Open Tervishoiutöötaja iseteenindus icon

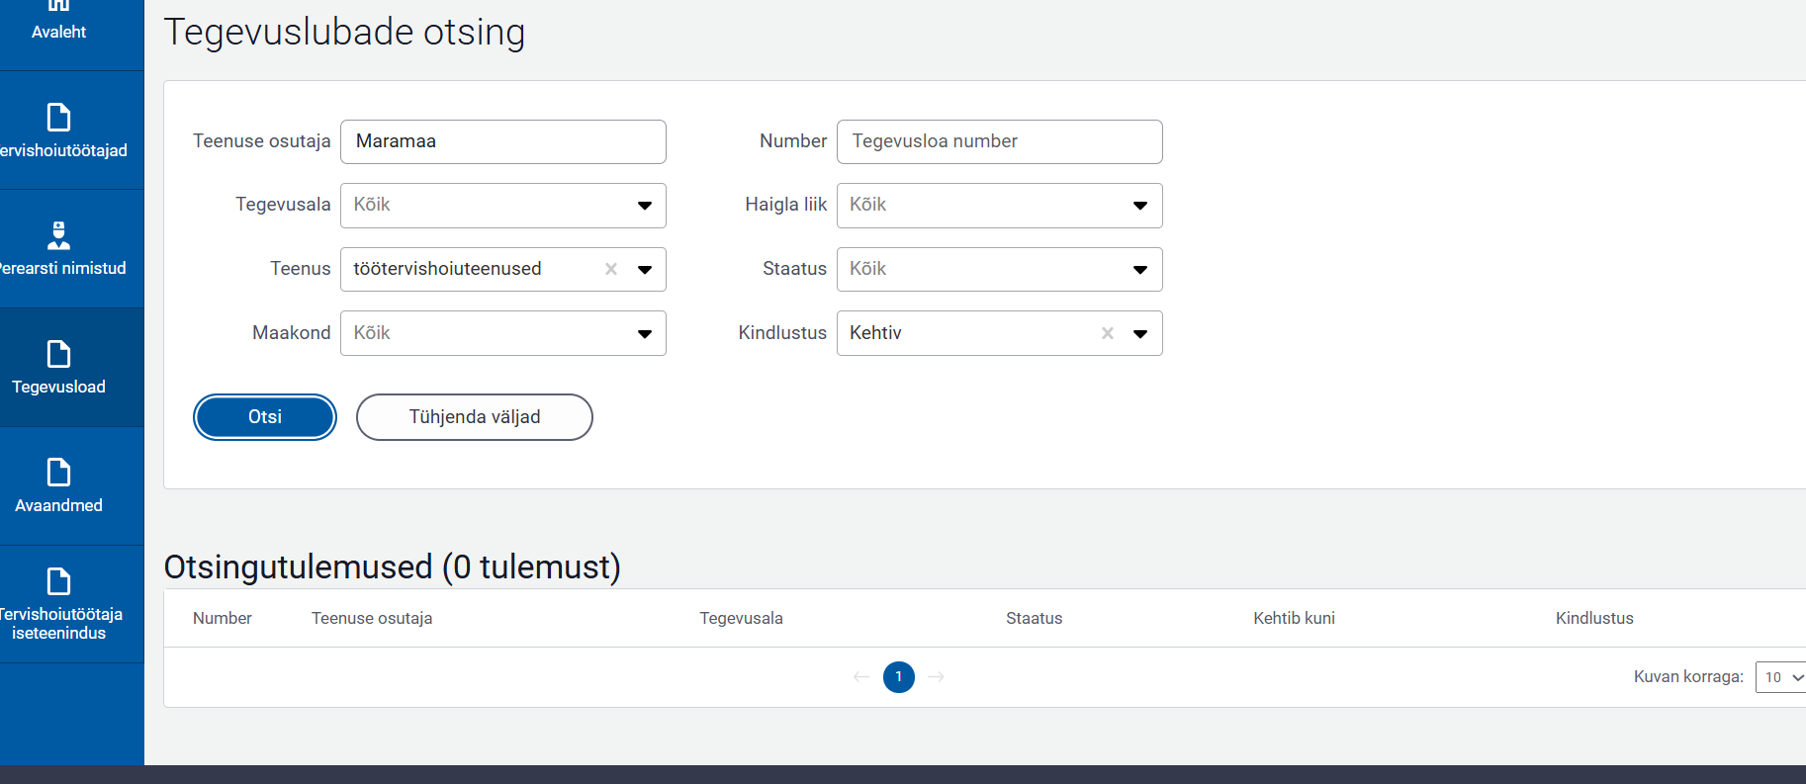[58, 581]
